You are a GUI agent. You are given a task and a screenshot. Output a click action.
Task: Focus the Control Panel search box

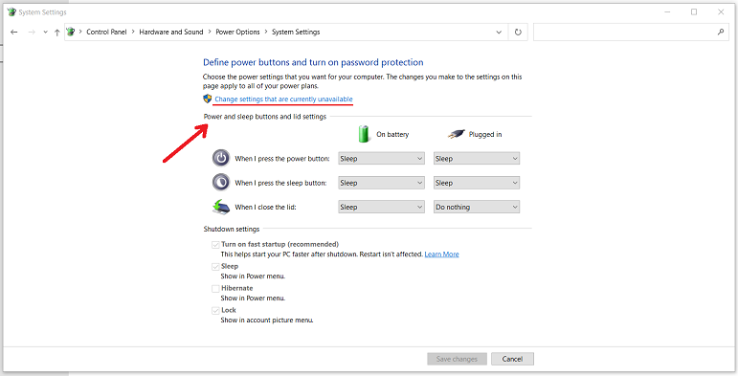tap(624, 32)
